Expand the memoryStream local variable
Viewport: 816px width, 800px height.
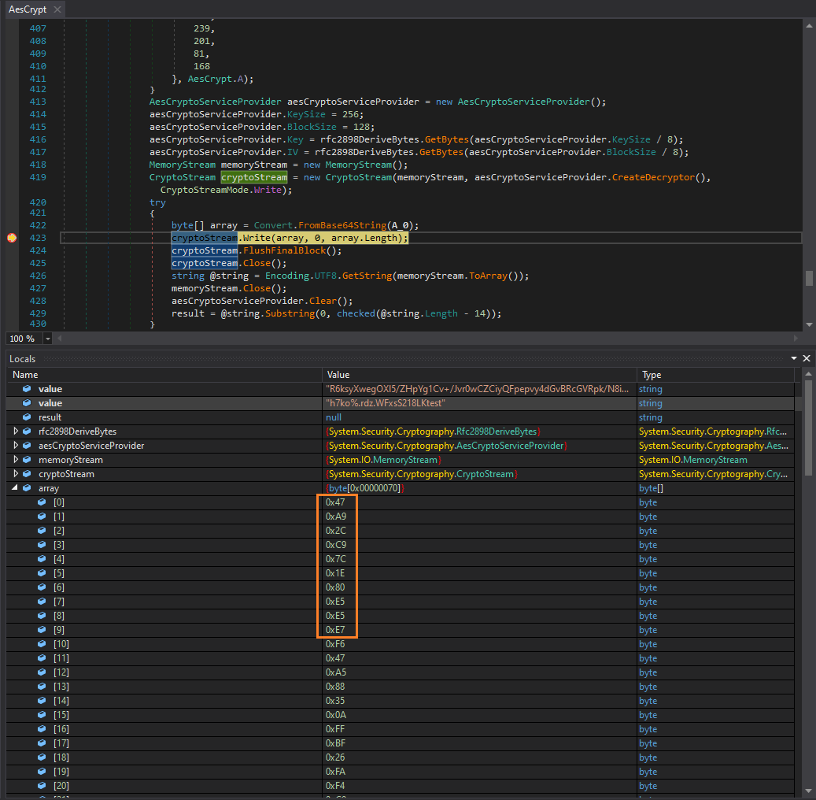[x=16, y=459]
